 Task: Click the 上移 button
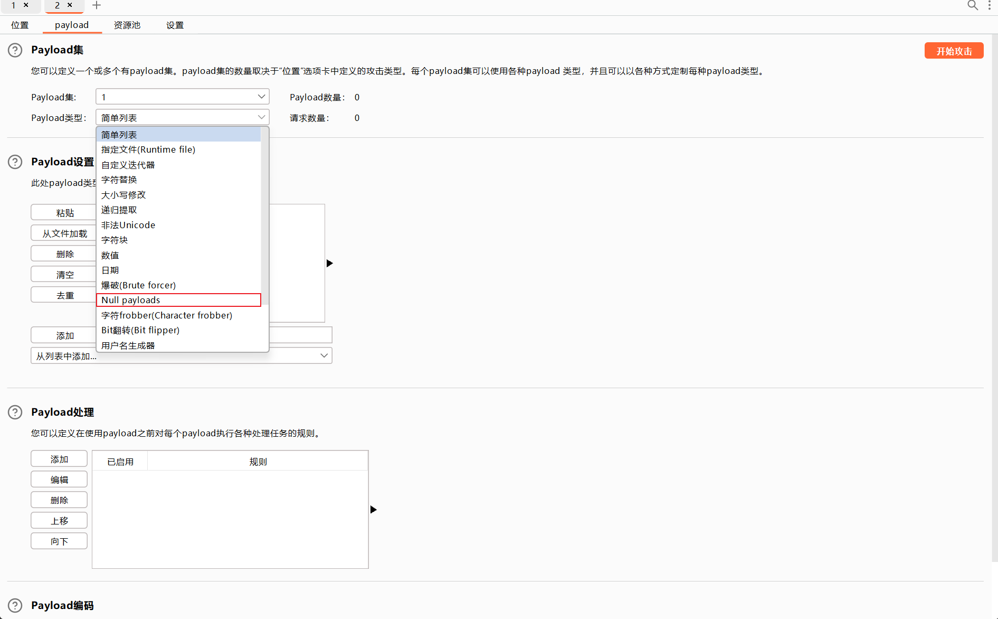tap(59, 520)
